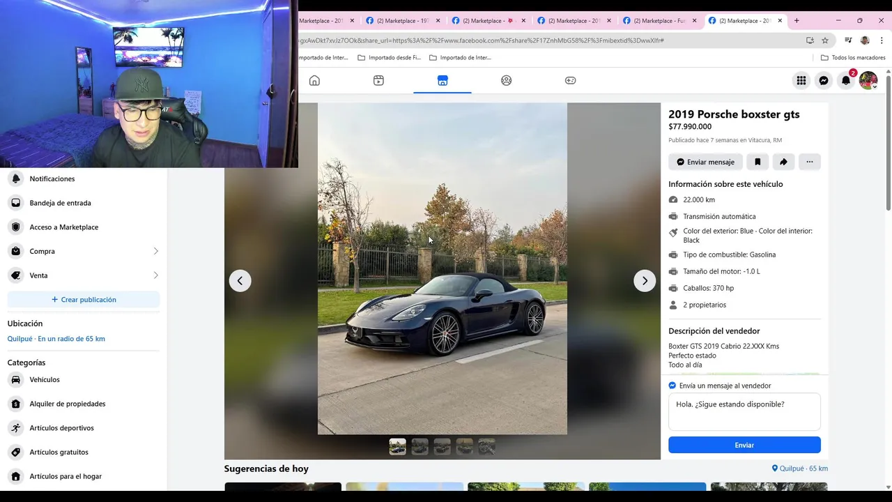892x502 pixels.
Task: Select the fifth photo thumbnail
Action: (486, 446)
